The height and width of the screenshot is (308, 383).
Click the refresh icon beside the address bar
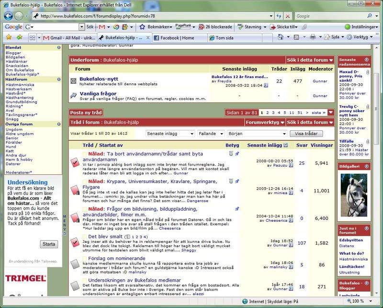tap(279, 16)
